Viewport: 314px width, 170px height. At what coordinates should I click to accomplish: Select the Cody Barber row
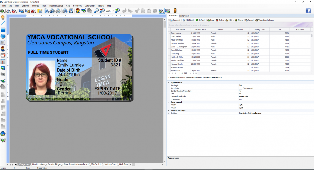[x=239, y=37]
